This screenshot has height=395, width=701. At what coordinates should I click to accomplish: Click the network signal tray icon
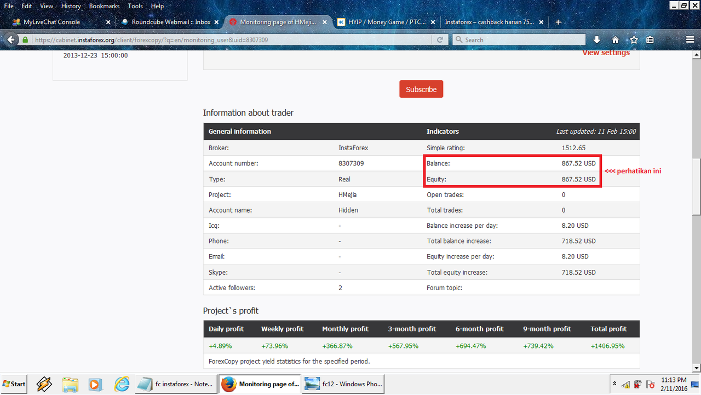[x=626, y=384]
